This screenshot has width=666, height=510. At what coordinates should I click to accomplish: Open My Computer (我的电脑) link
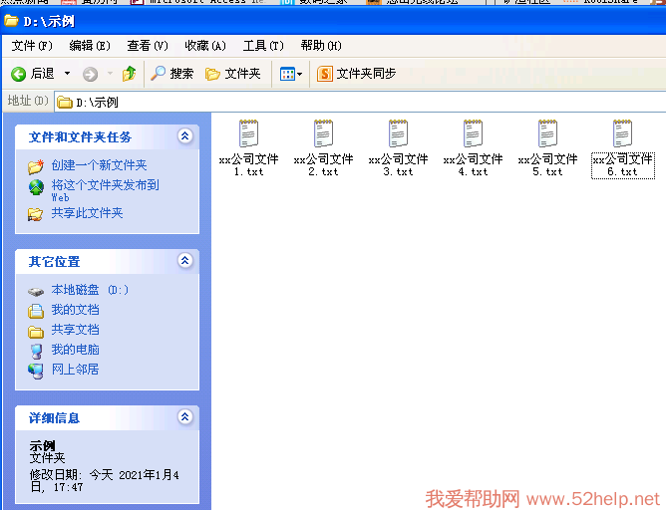coord(75,350)
